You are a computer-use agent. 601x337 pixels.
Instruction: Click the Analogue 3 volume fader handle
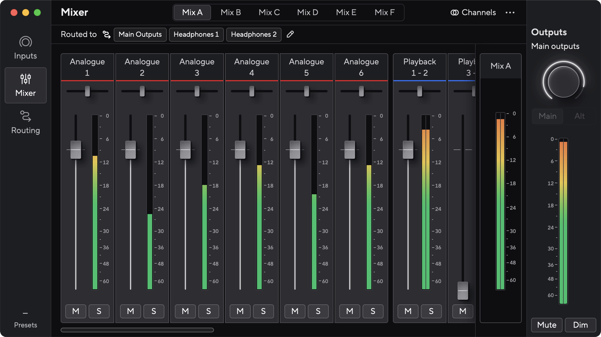pyautogui.click(x=185, y=150)
